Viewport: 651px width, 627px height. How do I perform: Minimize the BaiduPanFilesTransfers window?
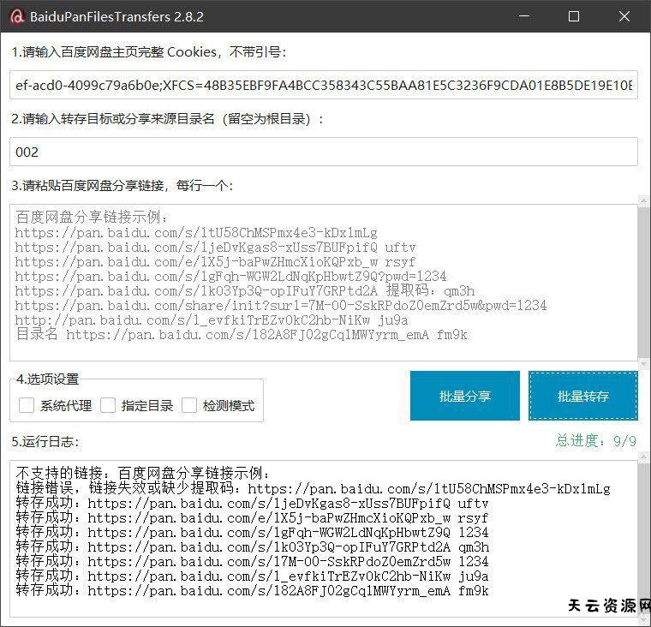(x=524, y=16)
